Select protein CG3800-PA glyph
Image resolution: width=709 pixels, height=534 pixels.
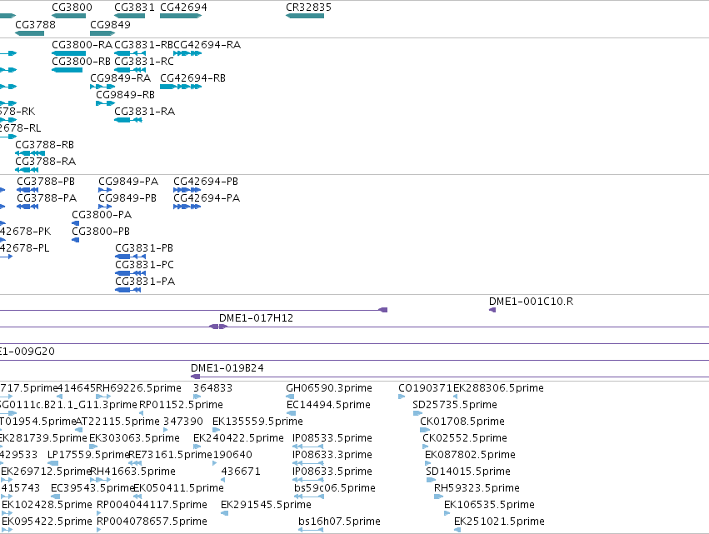coord(76,223)
